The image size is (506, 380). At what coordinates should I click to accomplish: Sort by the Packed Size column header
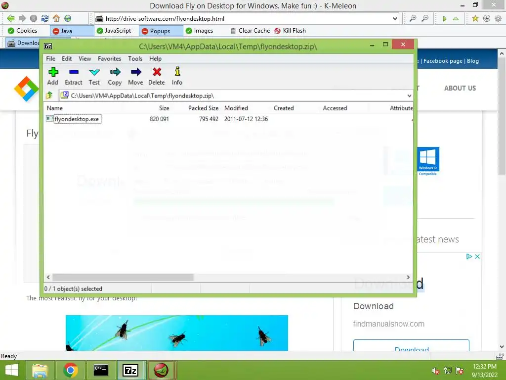(x=203, y=108)
